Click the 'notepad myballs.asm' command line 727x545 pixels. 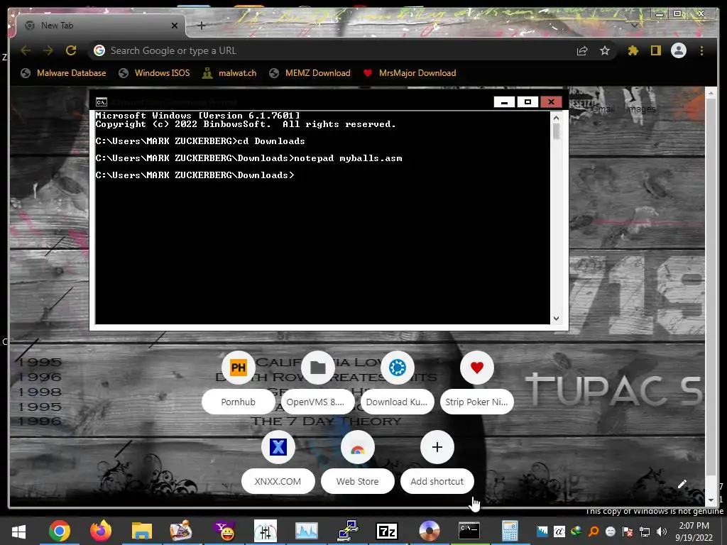click(248, 158)
